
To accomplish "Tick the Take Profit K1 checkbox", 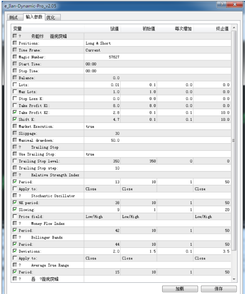I will tap(15, 105).
